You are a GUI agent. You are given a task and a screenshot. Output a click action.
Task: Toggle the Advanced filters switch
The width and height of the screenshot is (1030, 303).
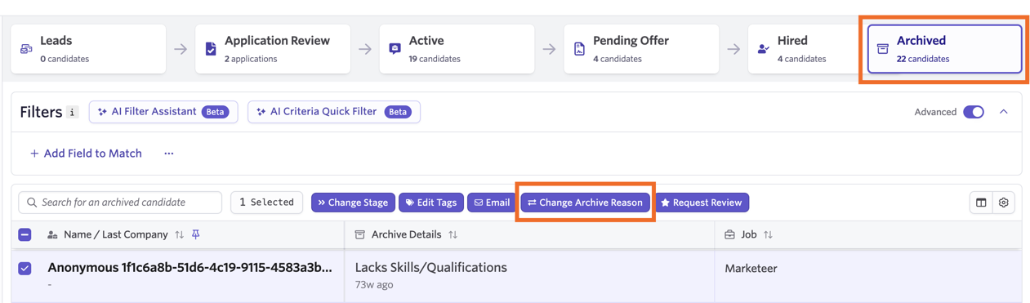(x=974, y=112)
